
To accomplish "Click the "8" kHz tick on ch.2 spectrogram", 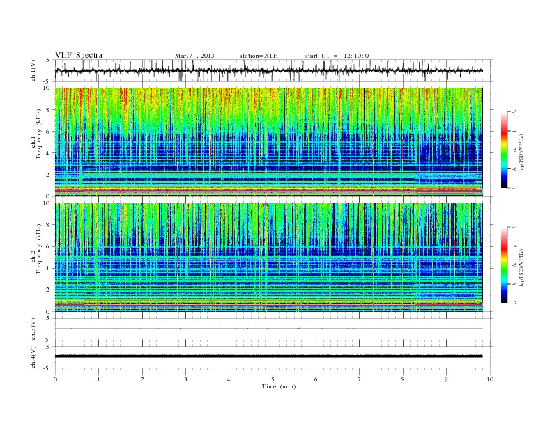I will pyautogui.click(x=49, y=225).
